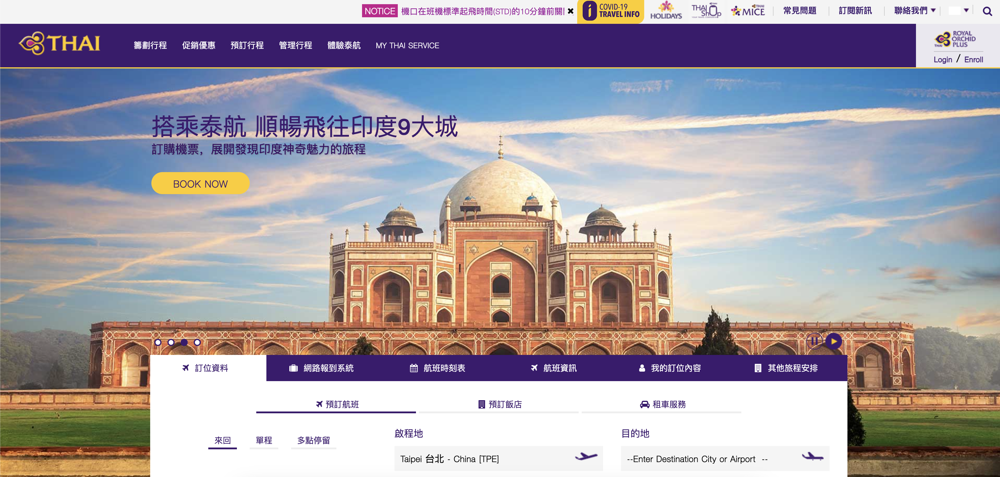The height and width of the screenshot is (477, 1000).
Task: Pause the banner carousel
Action: pyautogui.click(x=815, y=342)
